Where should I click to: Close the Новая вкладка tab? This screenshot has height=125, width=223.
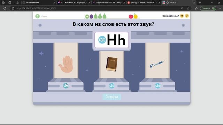pos(54,2)
